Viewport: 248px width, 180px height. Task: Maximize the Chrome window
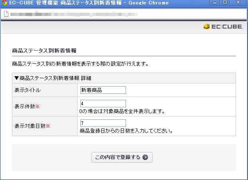[x=225, y=2]
